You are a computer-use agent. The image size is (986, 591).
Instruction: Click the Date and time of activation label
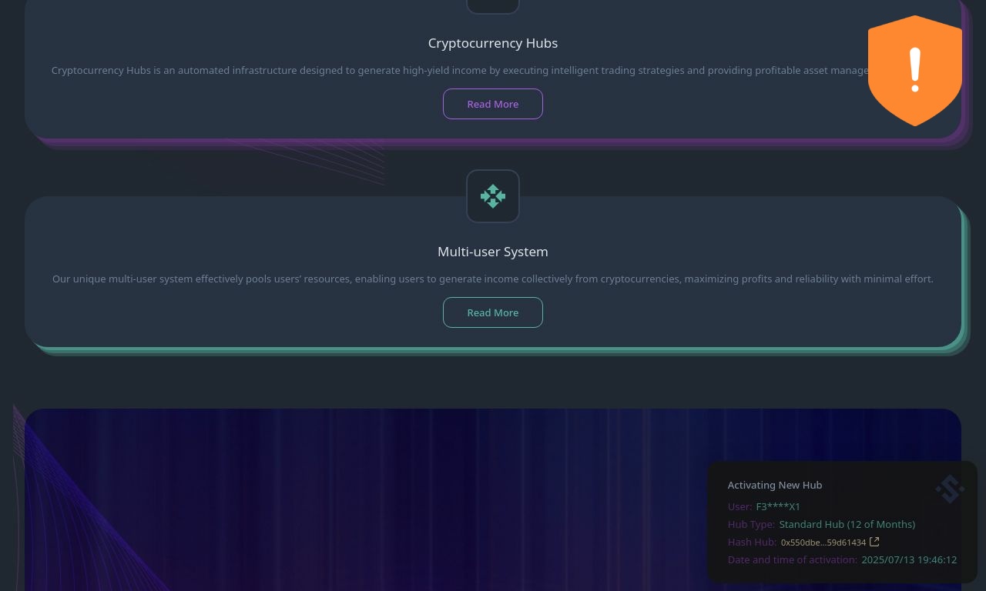(x=792, y=559)
